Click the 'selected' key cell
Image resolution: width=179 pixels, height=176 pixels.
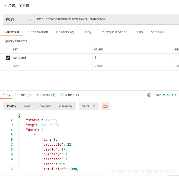(52, 58)
